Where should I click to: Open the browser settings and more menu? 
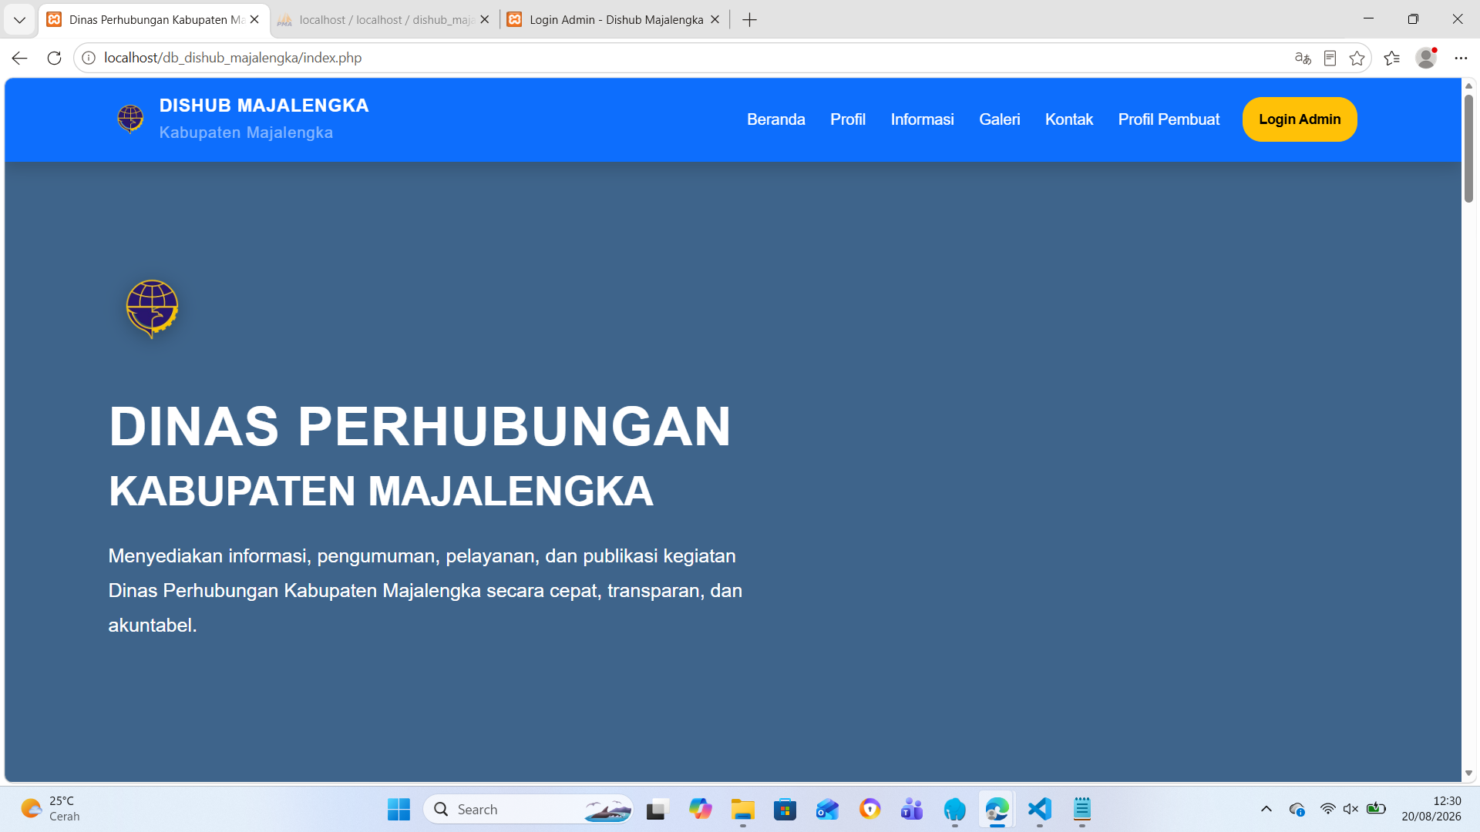click(x=1461, y=58)
